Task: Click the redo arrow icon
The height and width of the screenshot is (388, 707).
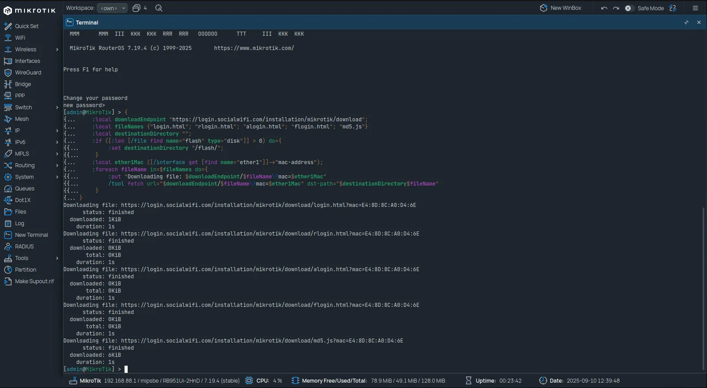Action: coord(616,8)
